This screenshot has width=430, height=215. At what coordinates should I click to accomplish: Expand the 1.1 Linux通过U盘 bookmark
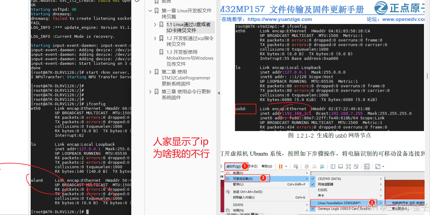[x=155, y=25]
